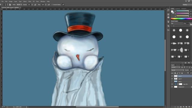Filter layers by type layers icon
The image size is (192, 108).
(187, 67)
